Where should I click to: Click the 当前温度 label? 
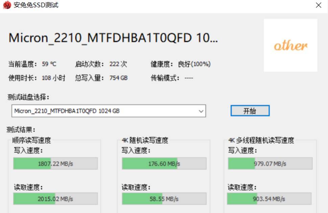coord(23,64)
